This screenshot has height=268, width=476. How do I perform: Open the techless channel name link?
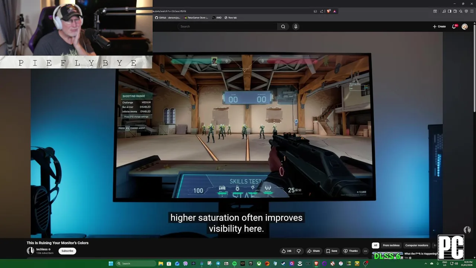pyautogui.click(x=42, y=249)
